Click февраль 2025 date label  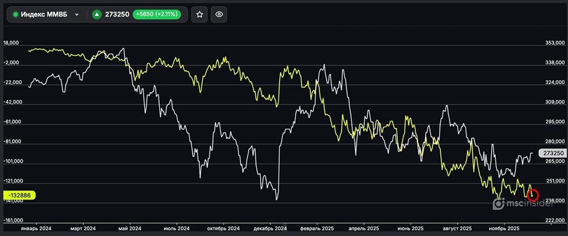(x=318, y=229)
